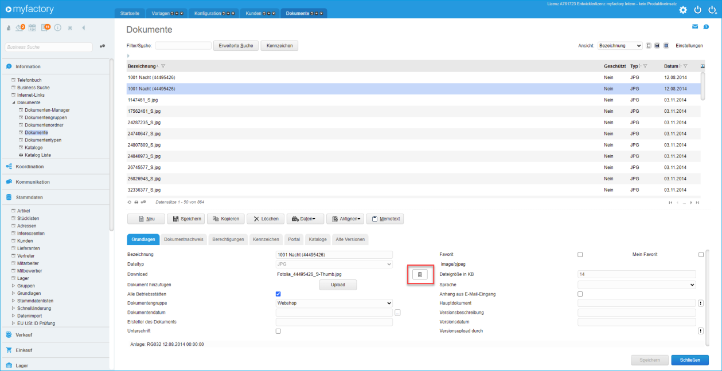Click the Memotext button
722x371 pixels.
tap(385, 219)
